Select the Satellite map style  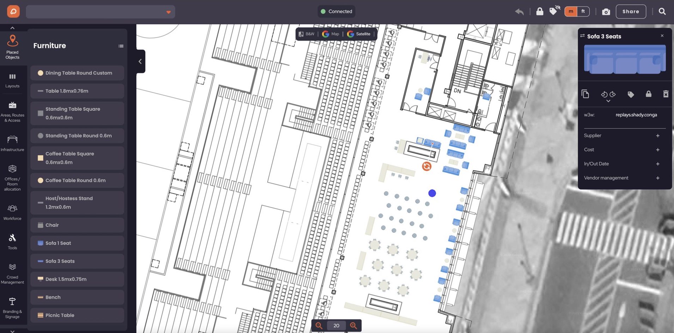359,34
